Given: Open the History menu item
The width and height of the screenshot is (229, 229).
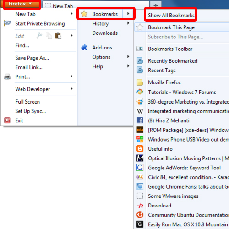Looking at the screenshot, I should click(100, 24).
